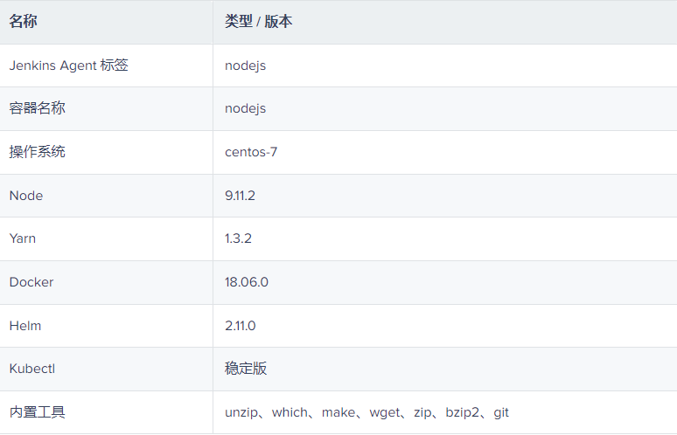Click the nodejs value beside Jenkins Agent 标签
Viewport: 677px width, 435px height.
click(x=245, y=66)
